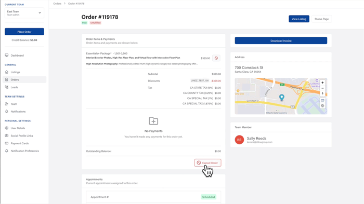The width and height of the screenshot is (364, 204).
Task: Click the View Listing button
Action: (x=299, y=19)
